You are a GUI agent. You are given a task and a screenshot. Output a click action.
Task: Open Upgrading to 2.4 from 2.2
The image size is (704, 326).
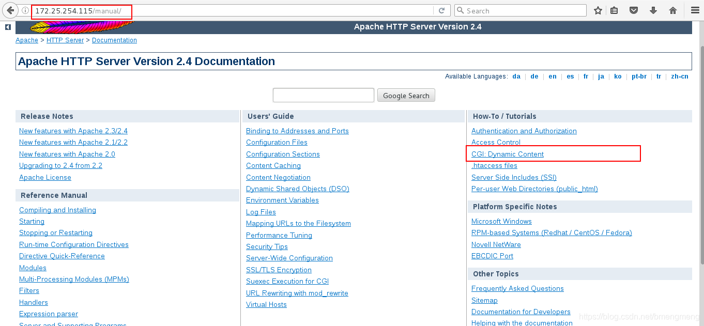tap(60, 165)
